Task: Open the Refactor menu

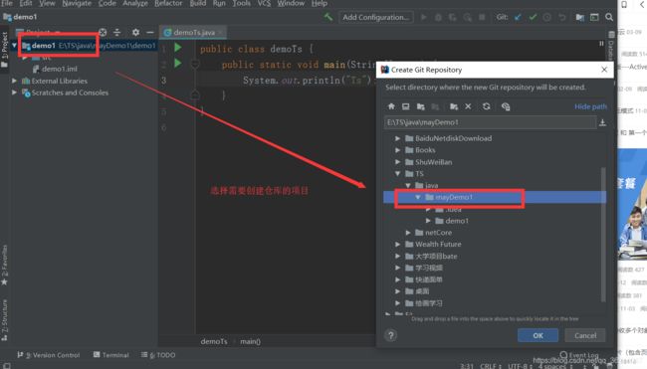Action: click(x=168, y=4)
